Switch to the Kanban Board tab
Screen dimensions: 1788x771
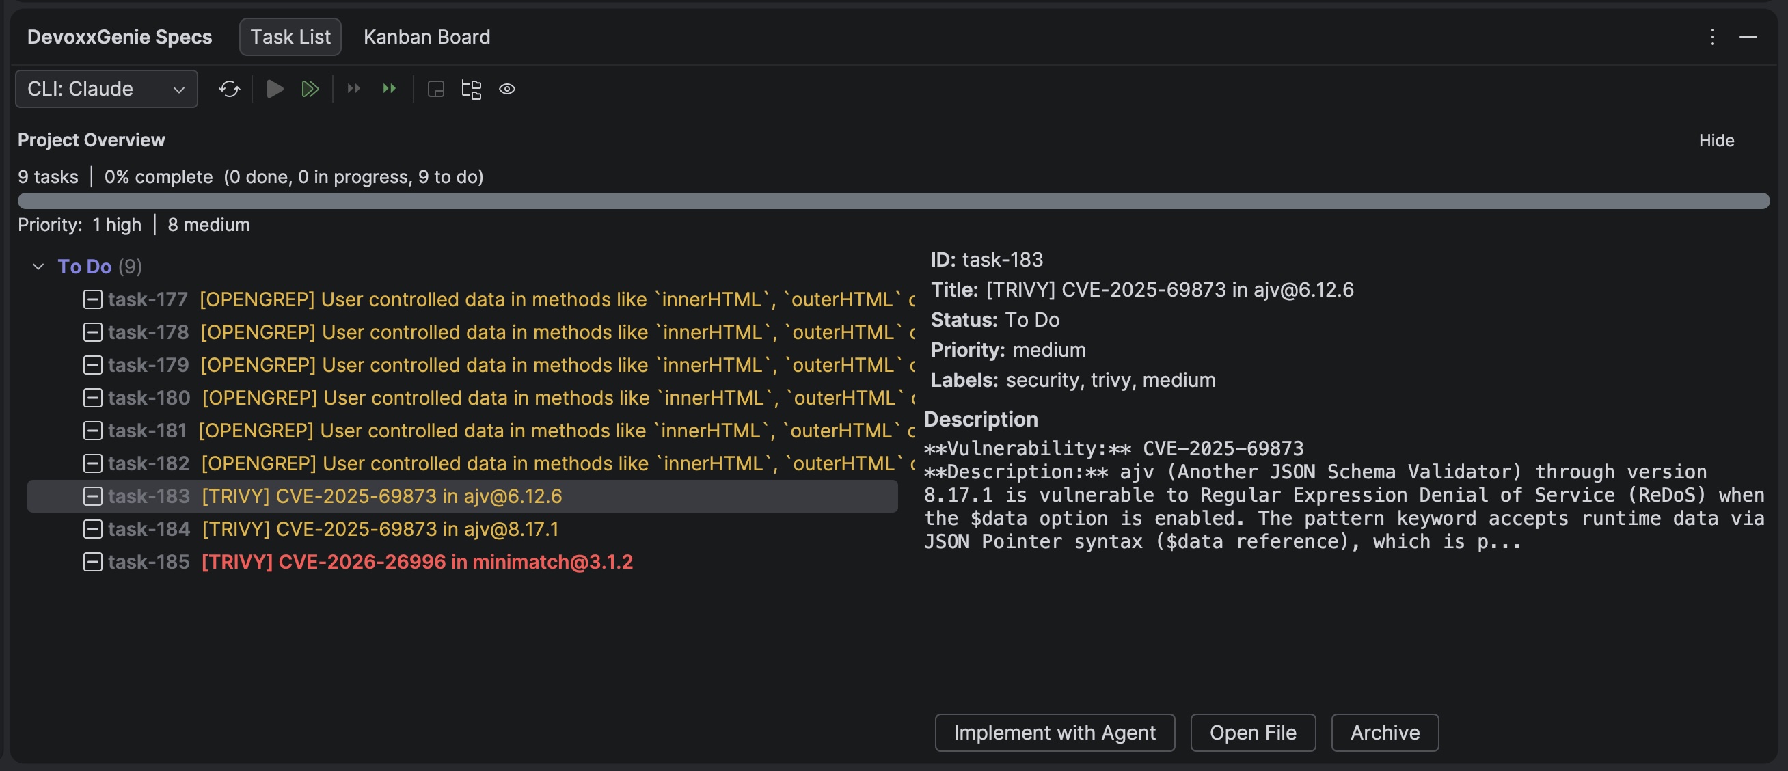tap(427, 37)
